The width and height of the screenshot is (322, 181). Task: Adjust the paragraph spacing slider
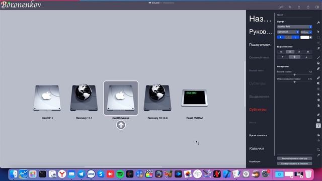(294, 82)
